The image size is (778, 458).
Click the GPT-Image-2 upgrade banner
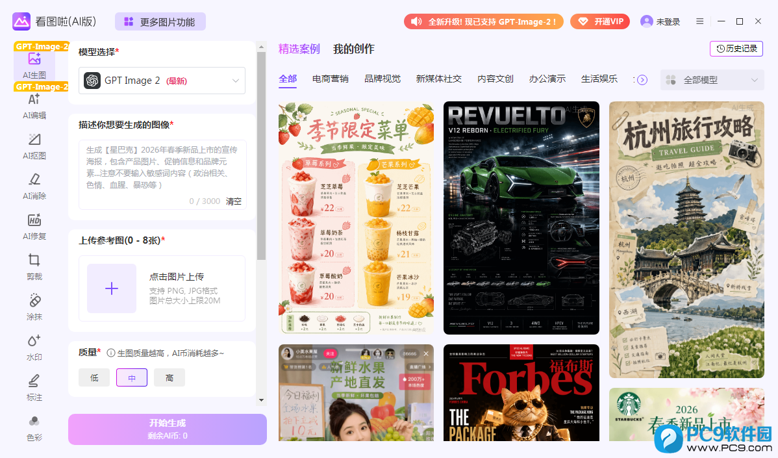point(484,21)
